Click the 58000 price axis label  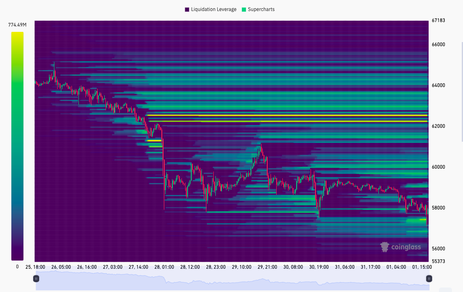pos(438,208)
